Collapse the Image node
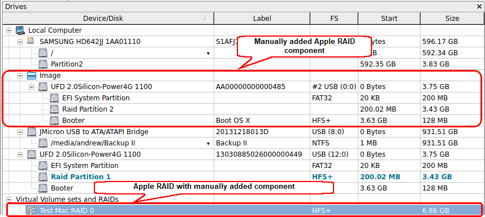Image resolution: width=485 pixels, height=217 pixels. (x=20, y=76)
